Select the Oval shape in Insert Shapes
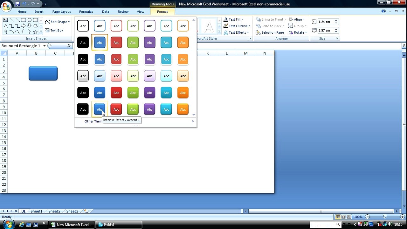The height and width of the screenshot is (229, 407). coord(29,20)
